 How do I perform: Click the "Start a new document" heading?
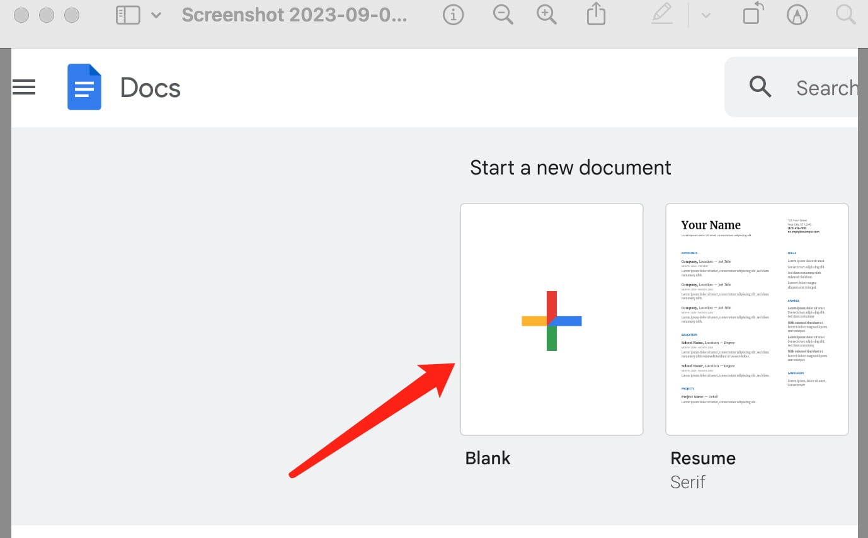571,168
